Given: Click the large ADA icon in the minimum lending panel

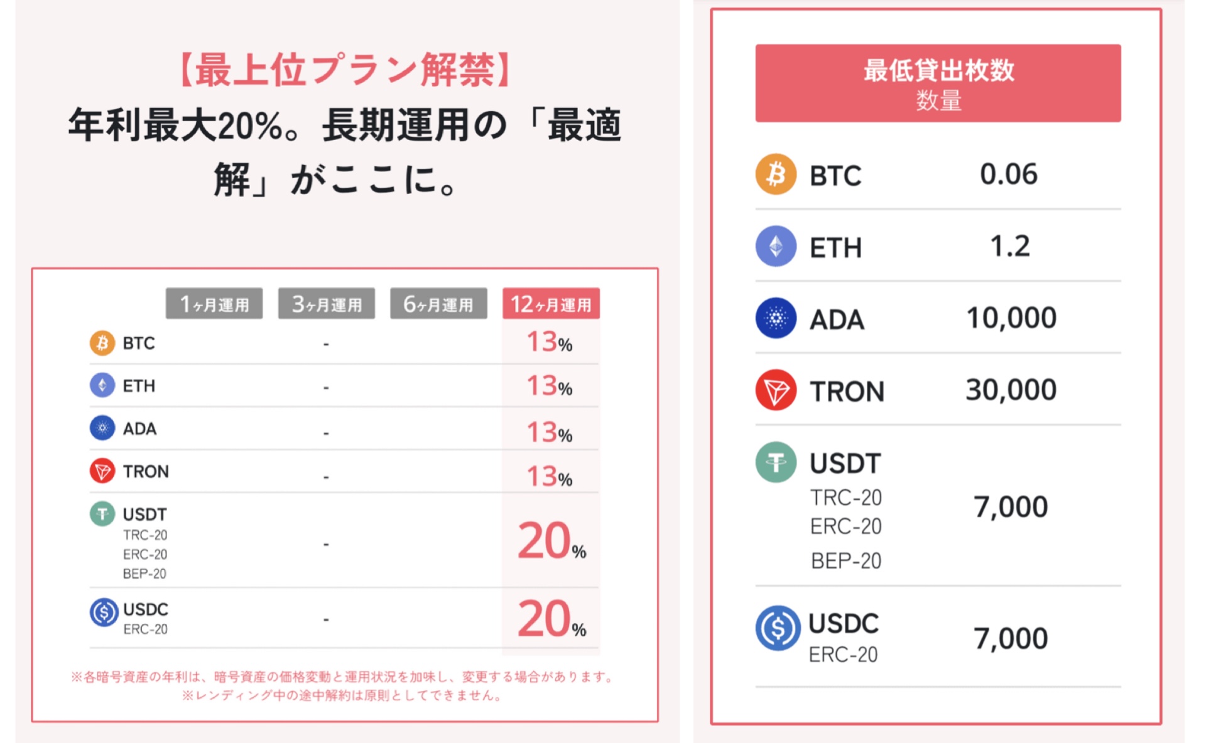Looking at the screenshot, I should [x=776, y=318].
